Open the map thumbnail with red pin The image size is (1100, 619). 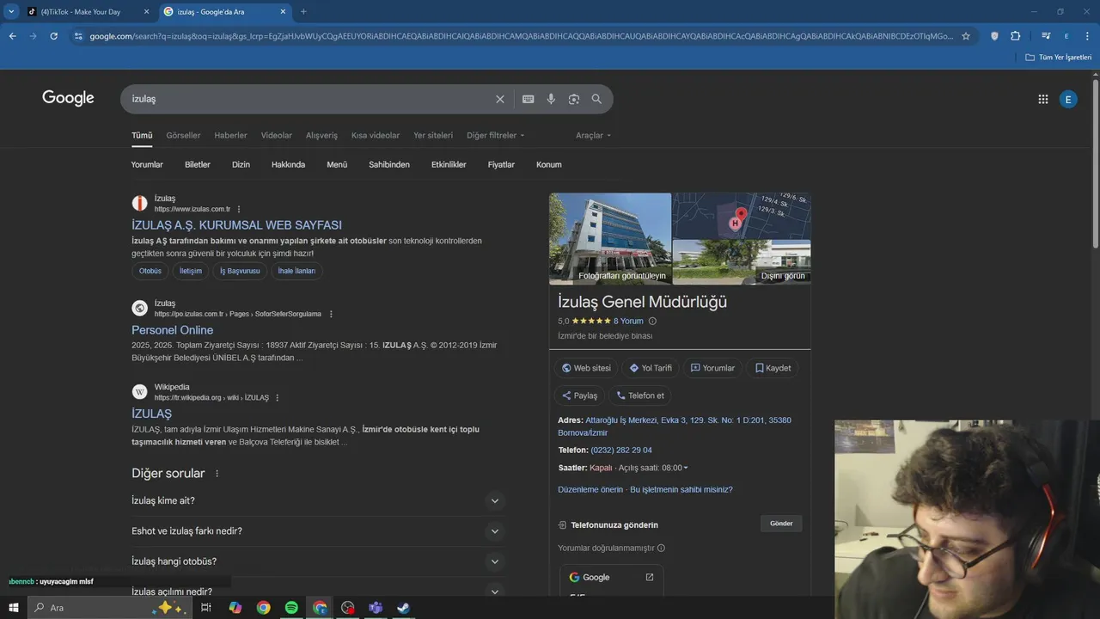(742, 215)
